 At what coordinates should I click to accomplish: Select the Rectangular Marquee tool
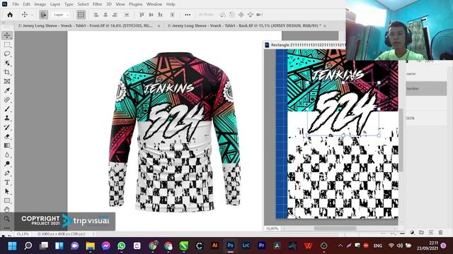(x=7, y=45)
